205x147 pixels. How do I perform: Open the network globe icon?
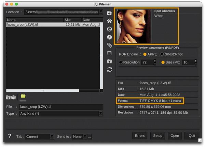(x=109, y=29)
